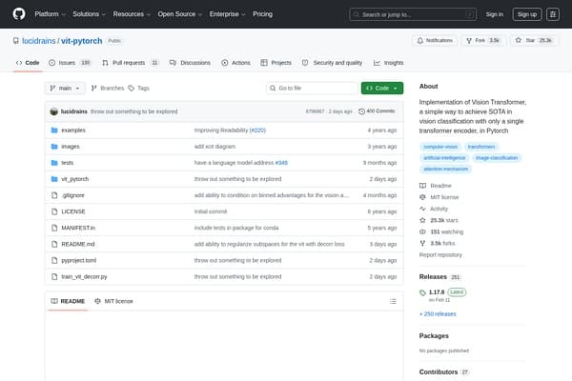Select the README tab below files

pos(68,301)
